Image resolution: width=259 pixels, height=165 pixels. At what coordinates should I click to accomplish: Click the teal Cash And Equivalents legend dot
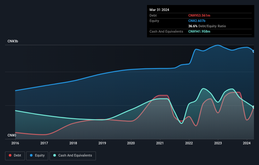click(55, 155)
